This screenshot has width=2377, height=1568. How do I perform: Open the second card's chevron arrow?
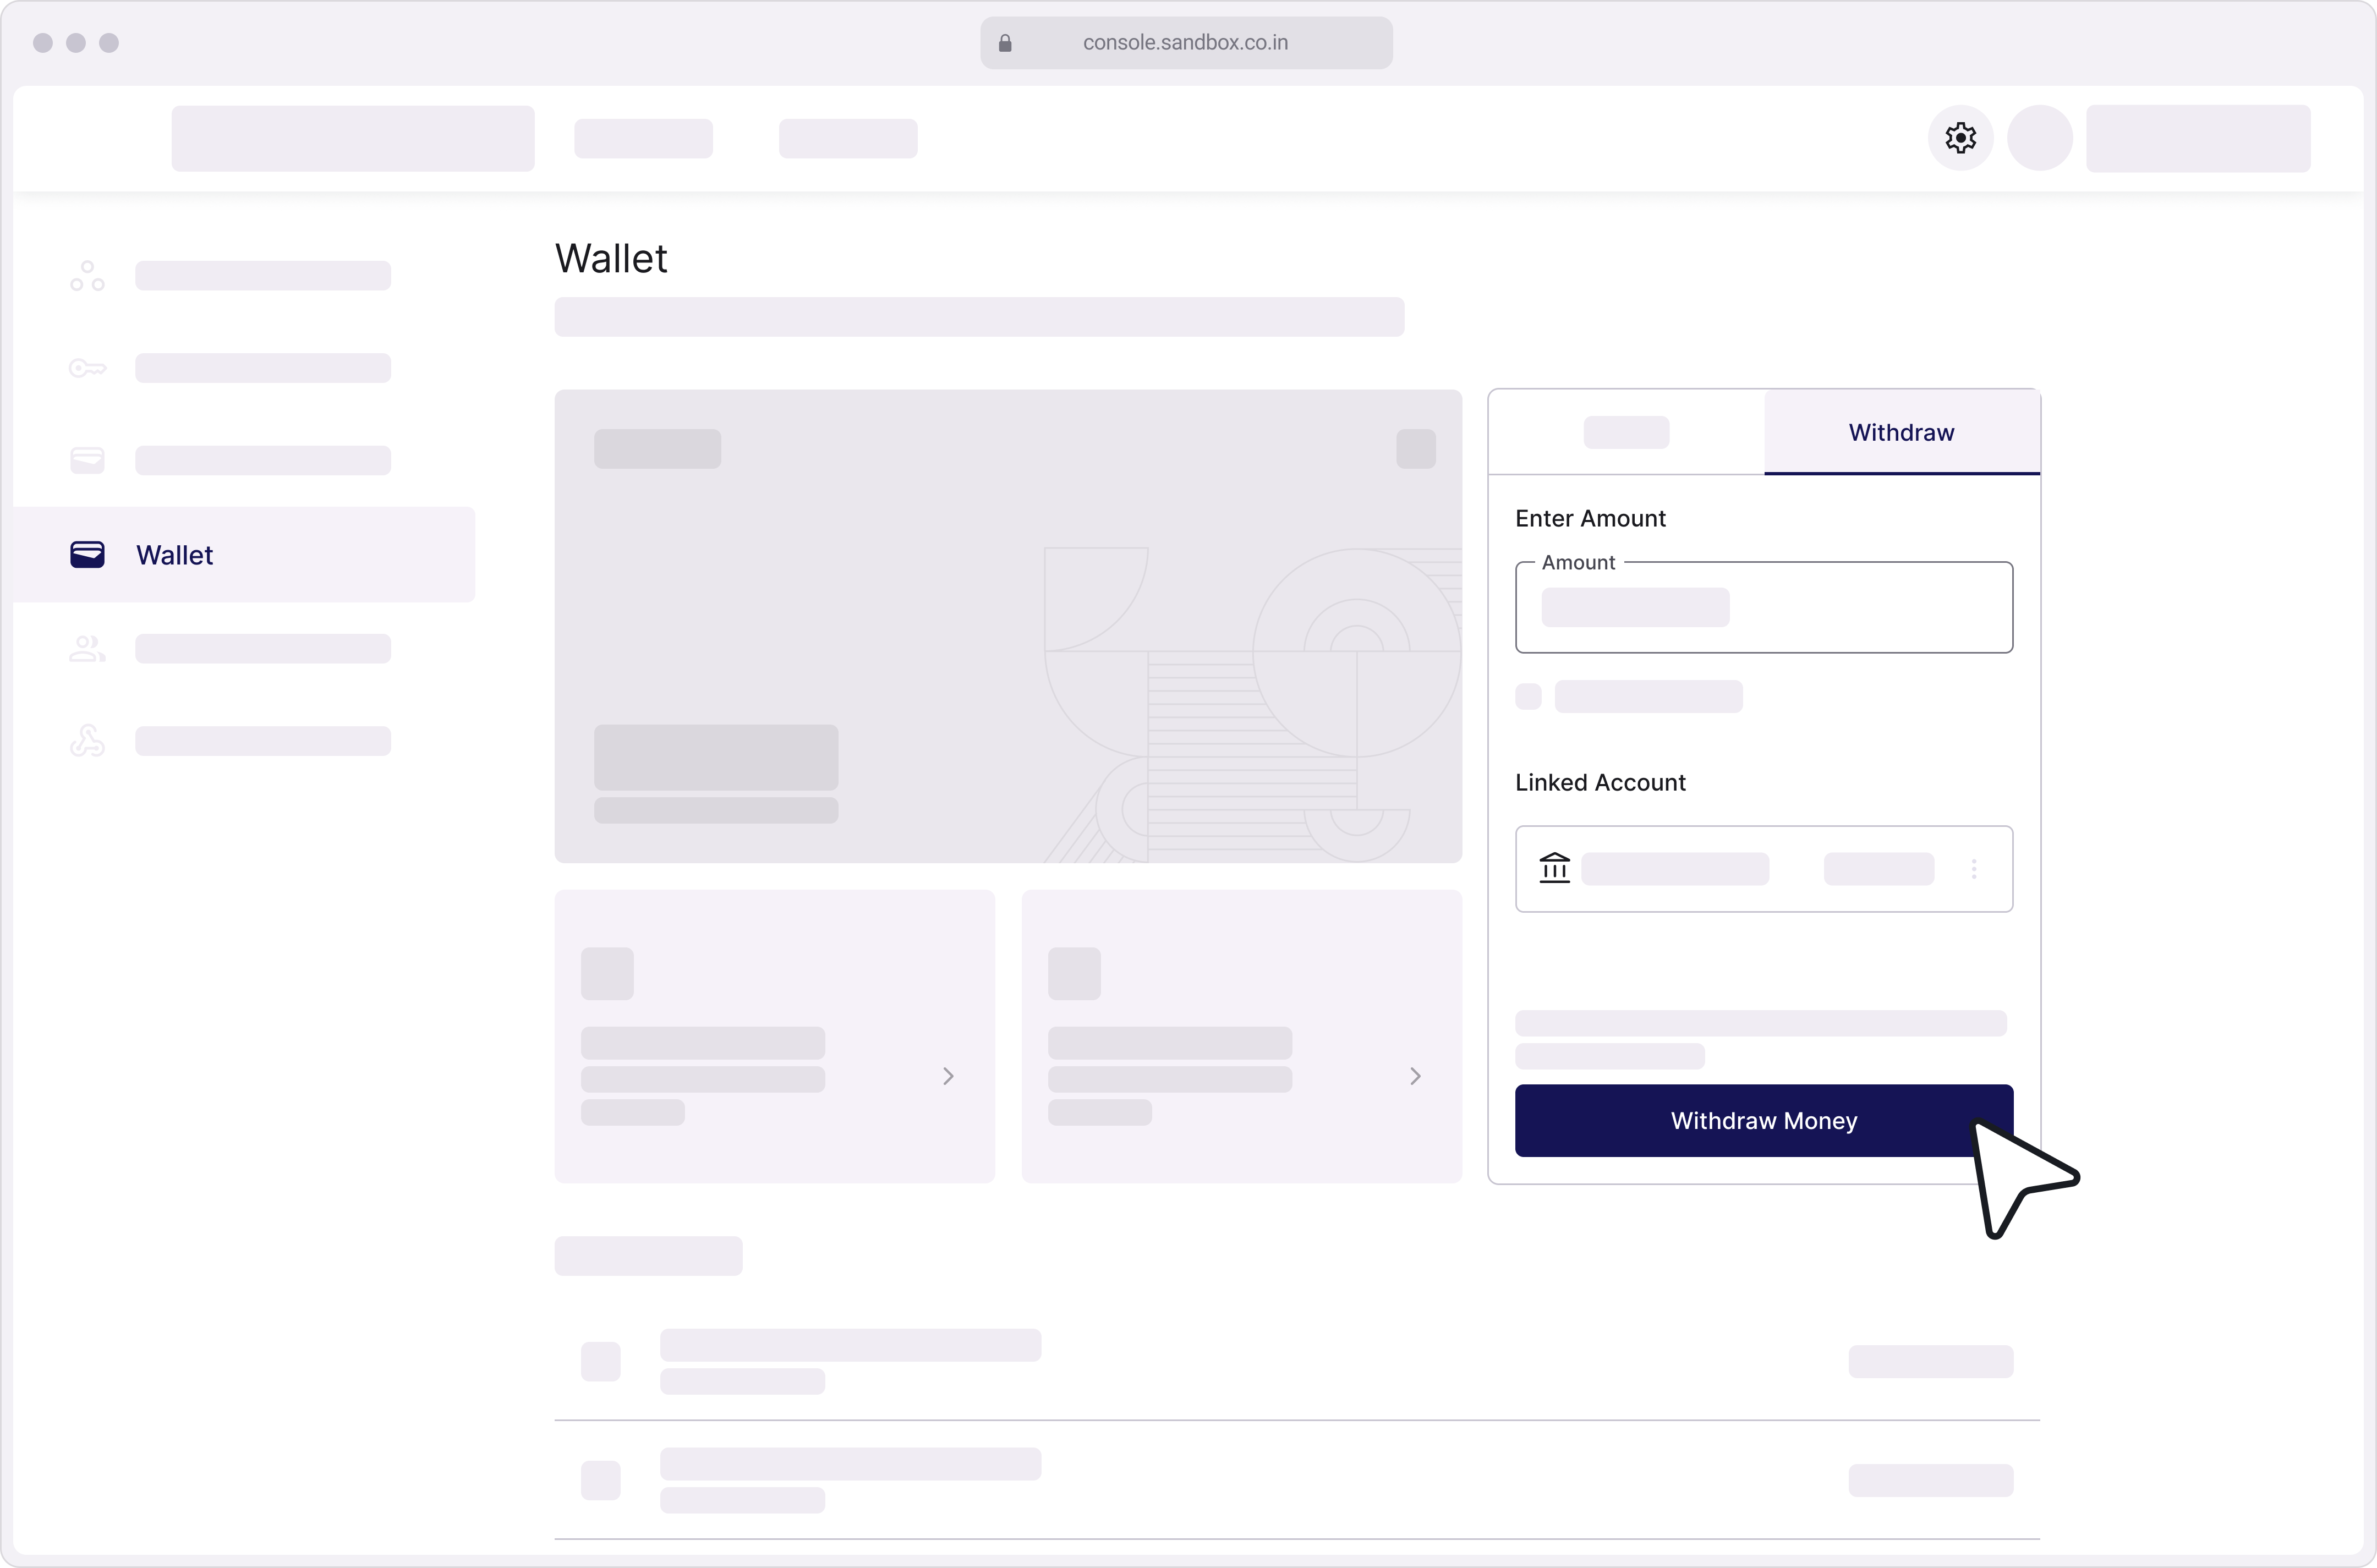(x=1415, y=1076)
